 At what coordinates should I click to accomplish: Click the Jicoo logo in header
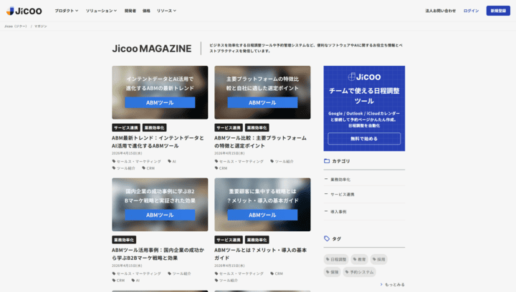point(24,11)
